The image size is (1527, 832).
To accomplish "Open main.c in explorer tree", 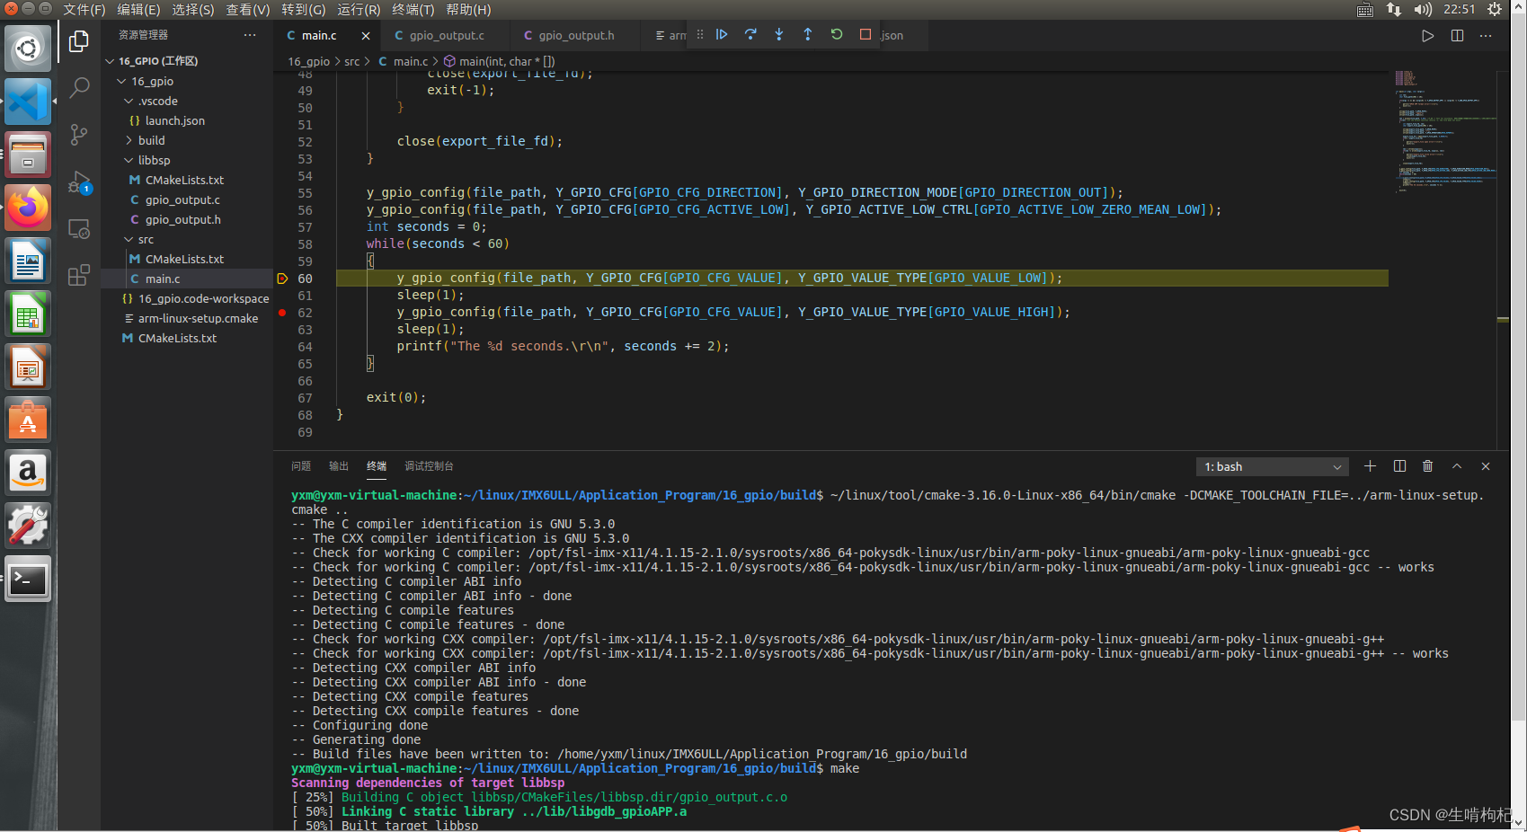I will (163, 279).
